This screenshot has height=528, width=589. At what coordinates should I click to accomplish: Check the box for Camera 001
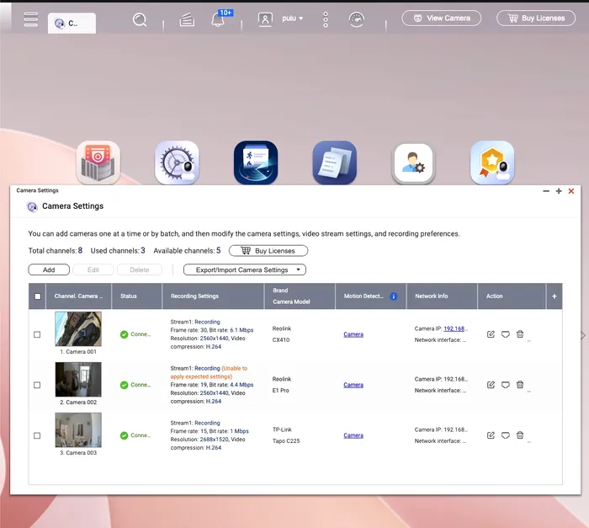[x=37, y=334]
